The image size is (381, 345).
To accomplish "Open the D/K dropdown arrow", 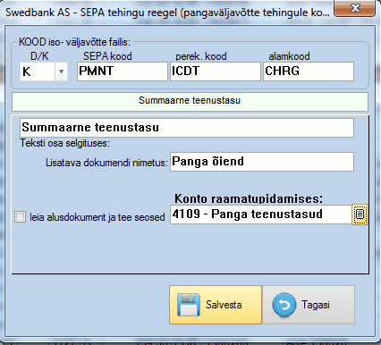I will tap(61, 72).
